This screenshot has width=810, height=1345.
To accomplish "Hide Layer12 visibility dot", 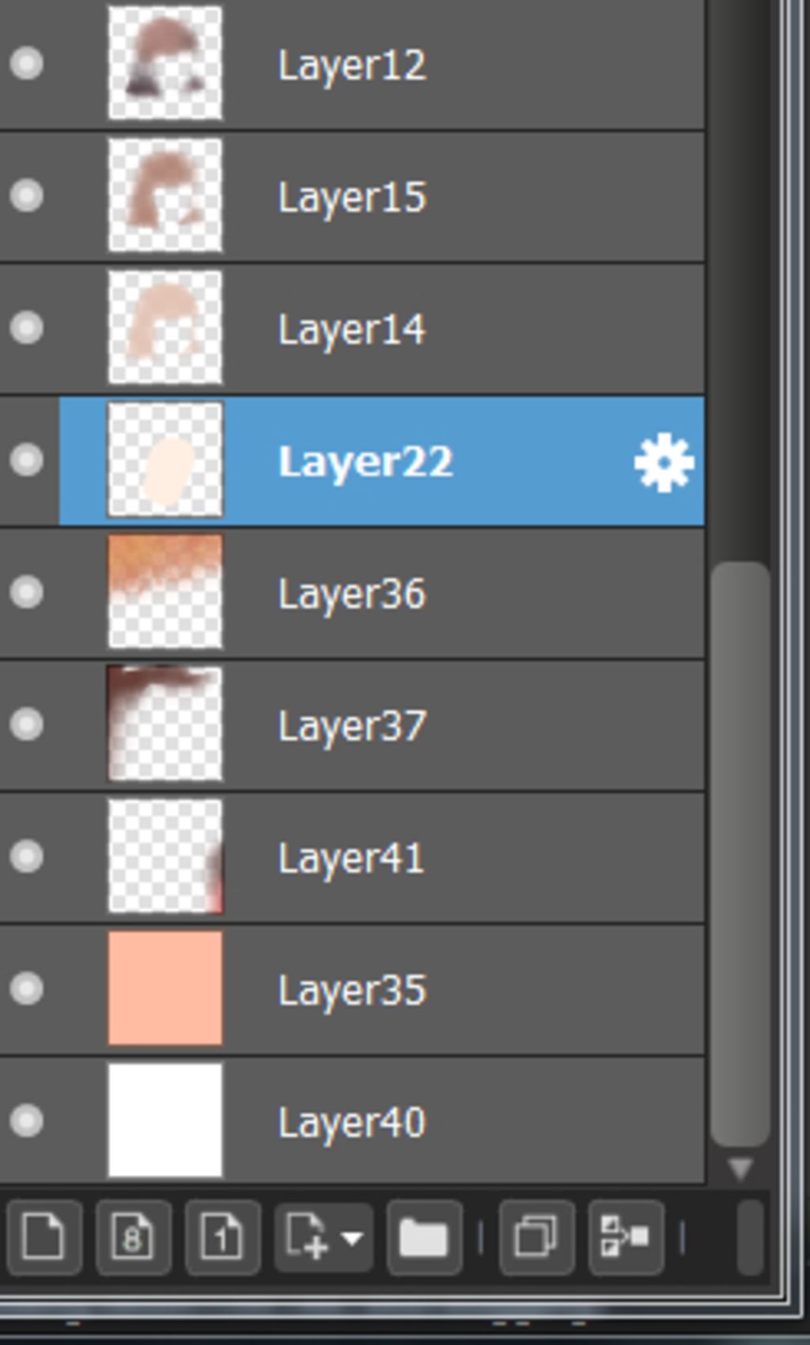I will coord(27,63).
